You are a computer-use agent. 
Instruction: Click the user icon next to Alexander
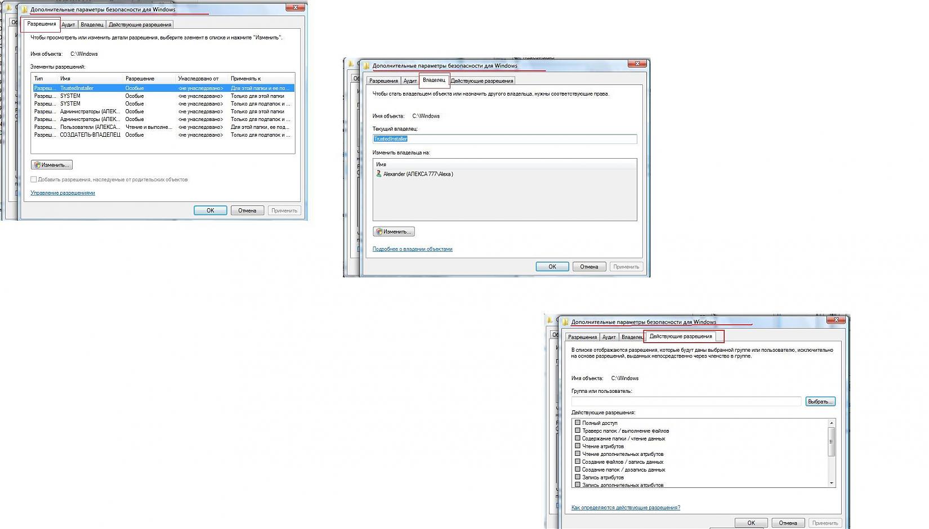click(x=378, y=174)
